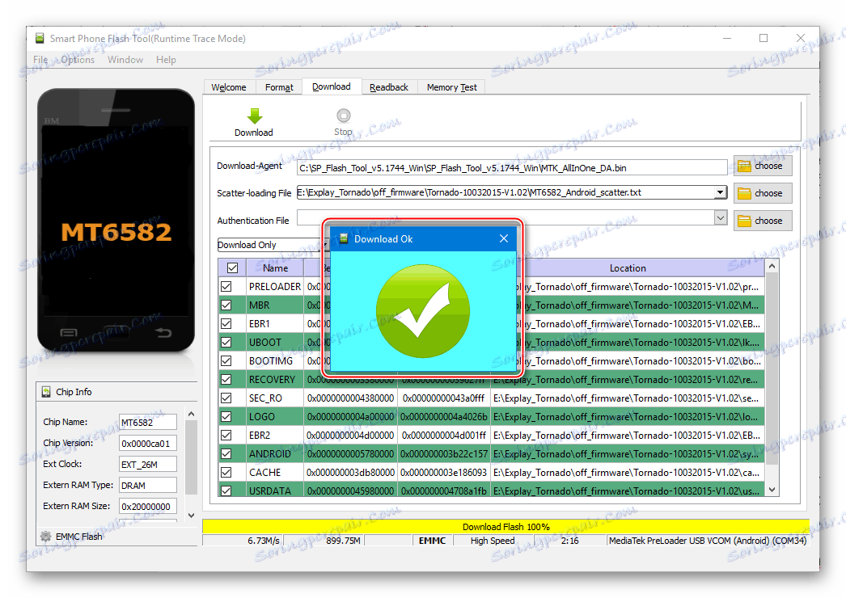The image size is (846, 598).
Task: Switch to the Format tab
Action: [x=279, y=87]
